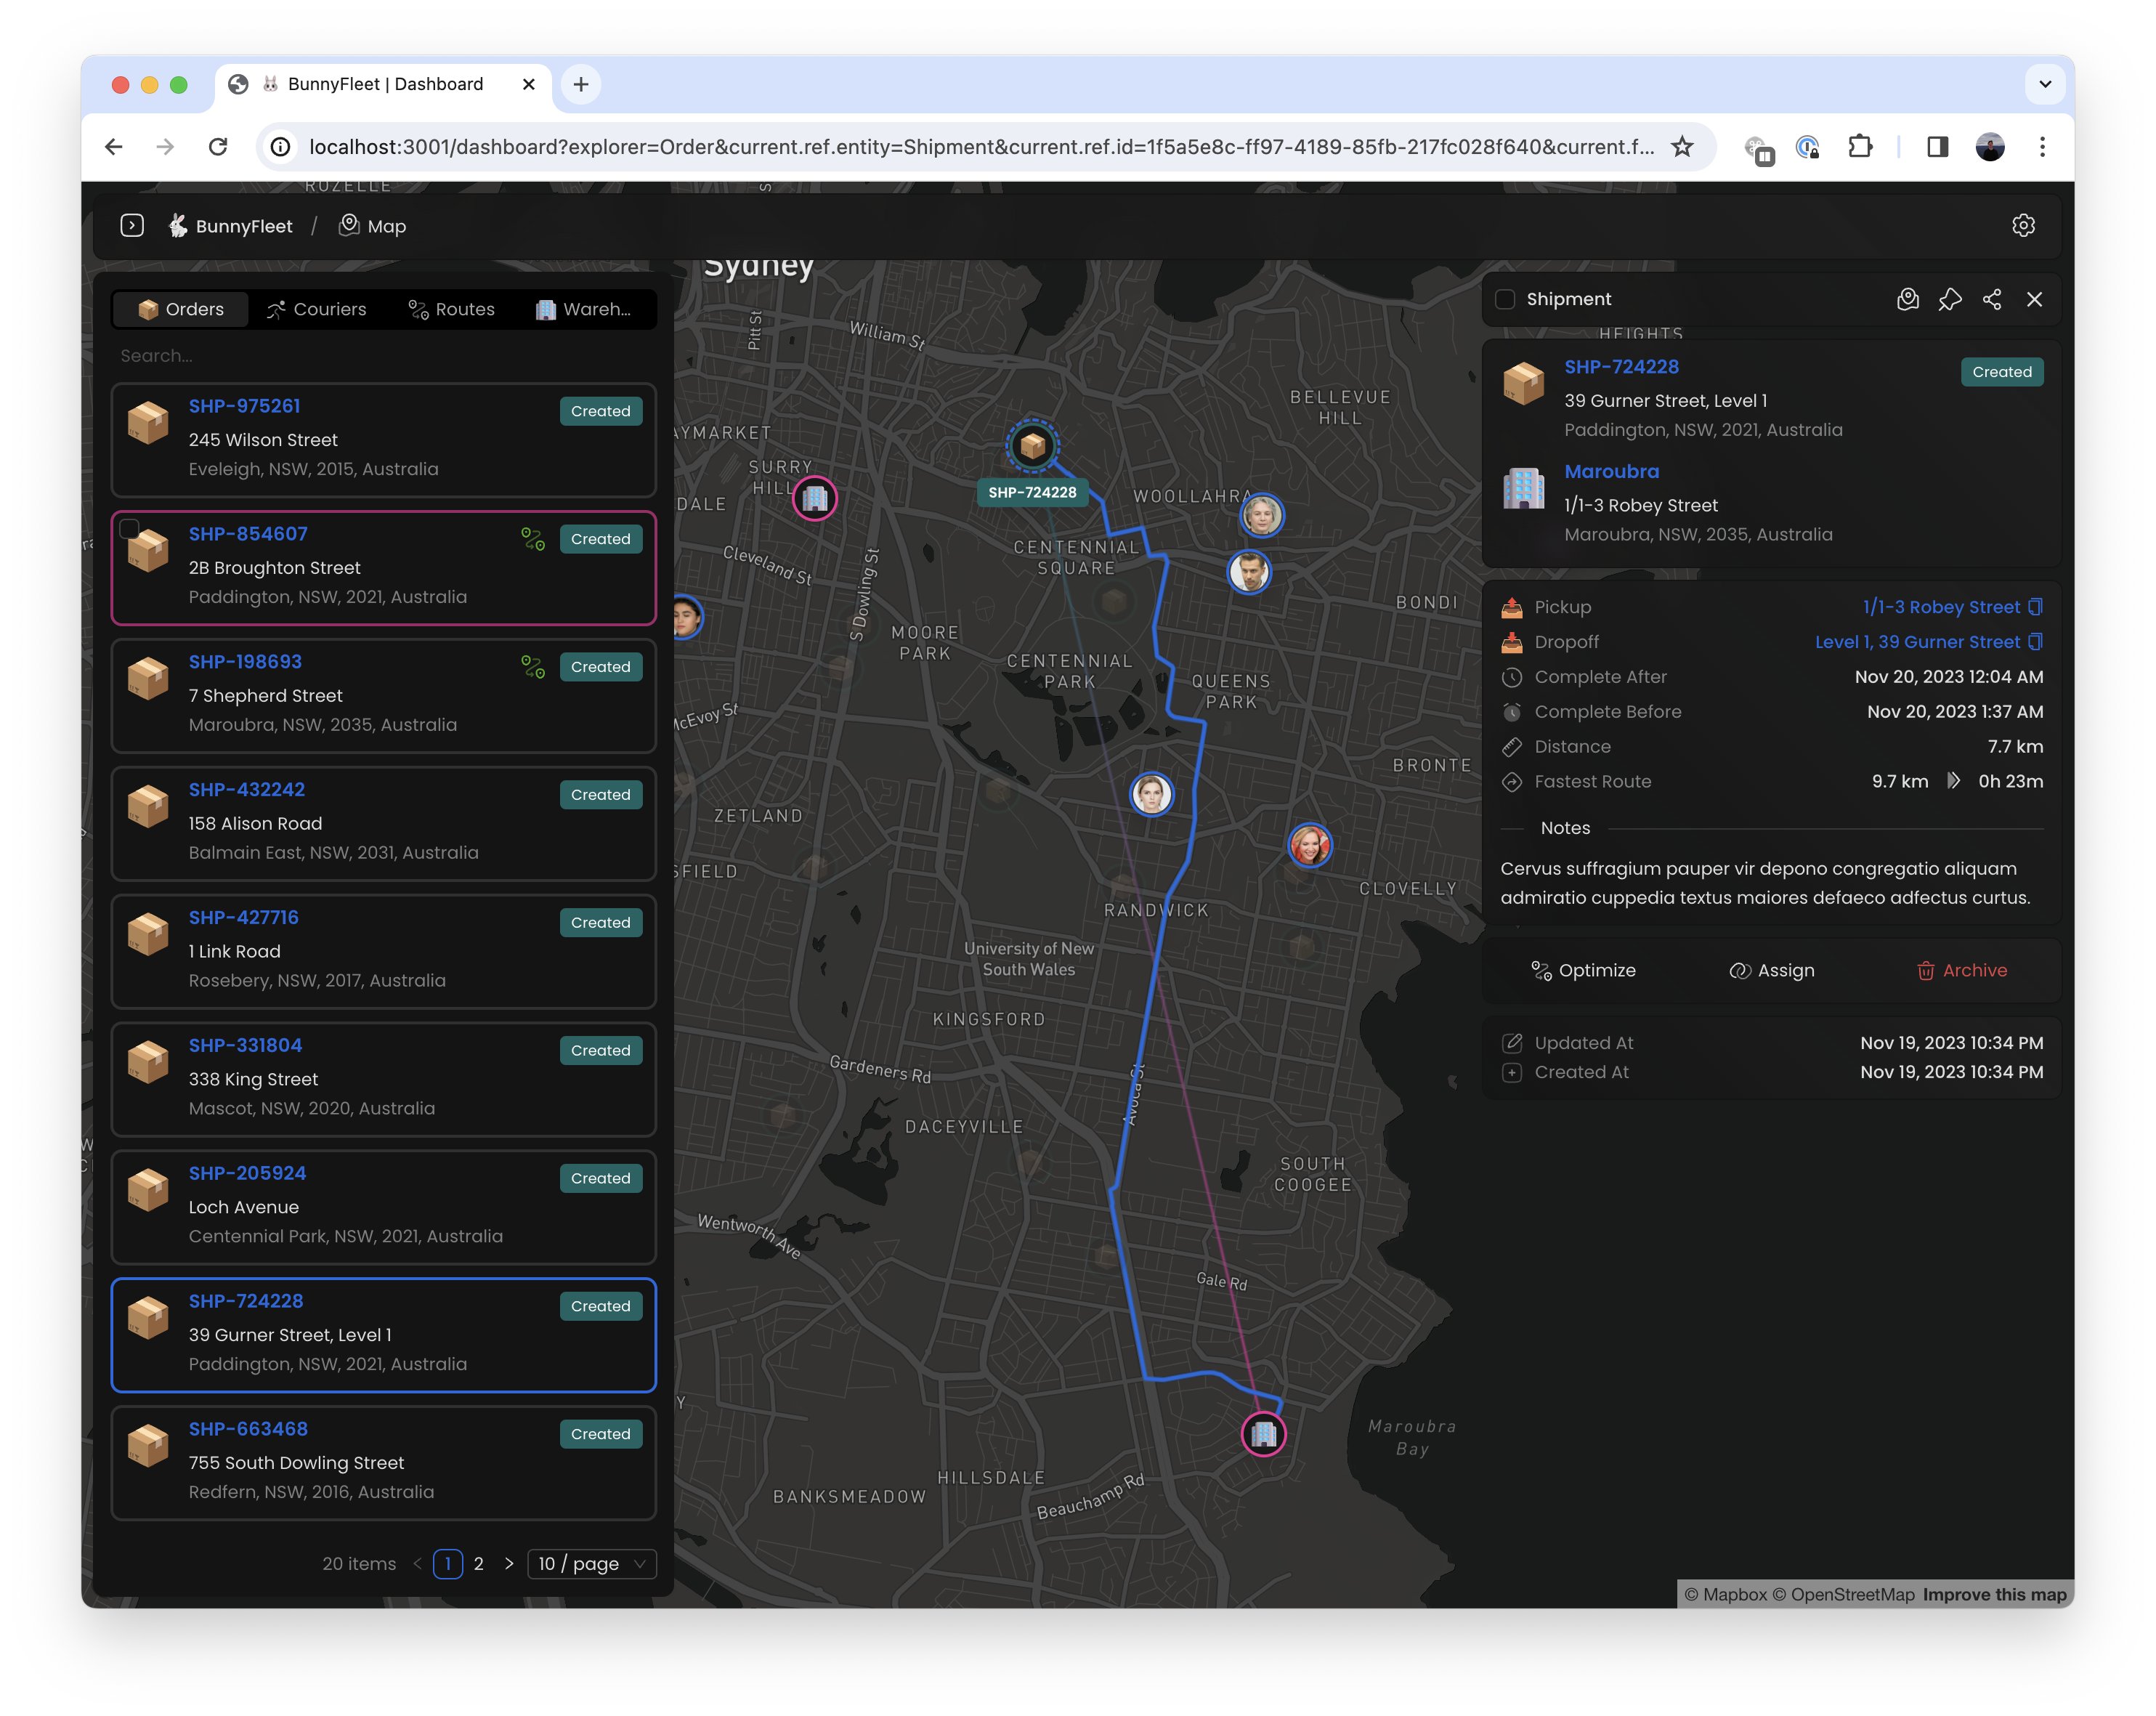Click the Maroubra warehouse marker on map

(x=1263, y=1434)
